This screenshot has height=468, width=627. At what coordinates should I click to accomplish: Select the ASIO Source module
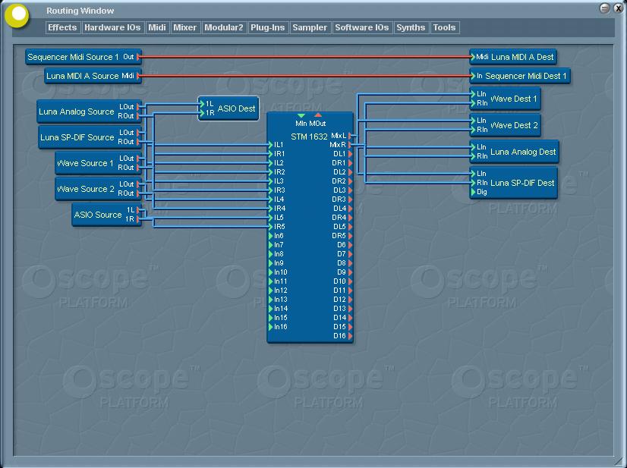pyautogui.click(x=106, y=214)
